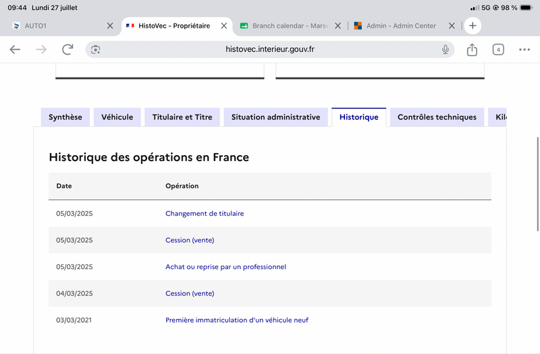The image size is (540, 354).
Task: Reload the HistoVec page
Action: 67,49
